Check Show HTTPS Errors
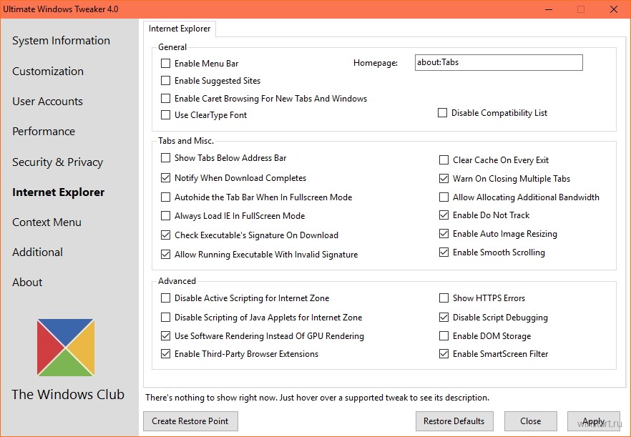 click(x=444, y=298)
